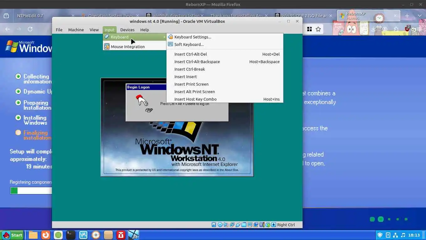Select Insert Ctrl-Break
Viewport: 426px width, 240px height.
pos(225,69)
